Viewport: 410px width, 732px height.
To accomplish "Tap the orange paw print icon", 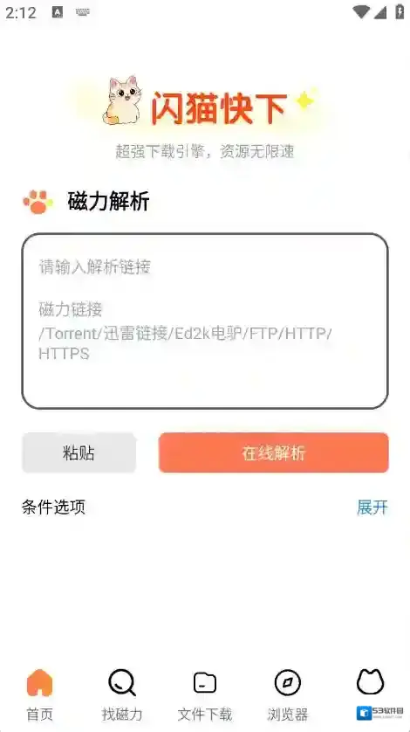I will coord(38,202).
